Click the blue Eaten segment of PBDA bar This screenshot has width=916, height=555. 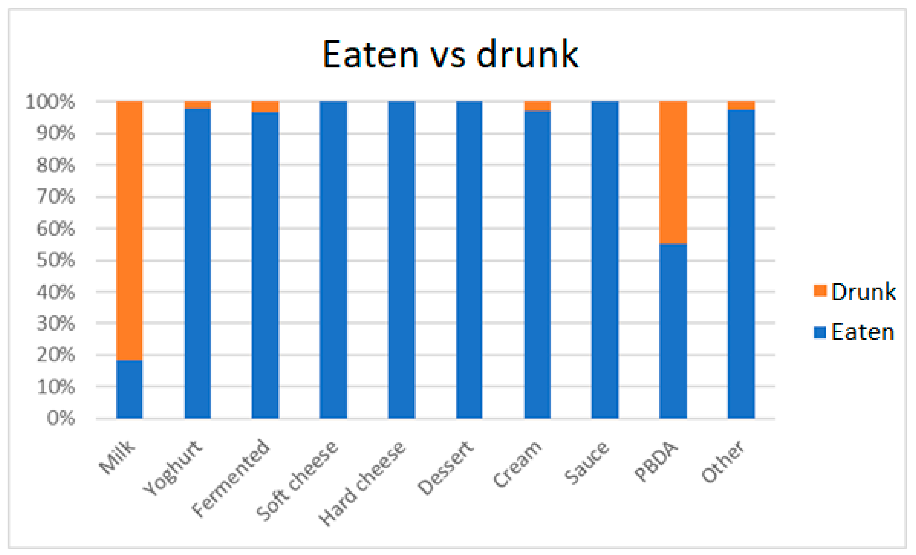click(673, 331)
